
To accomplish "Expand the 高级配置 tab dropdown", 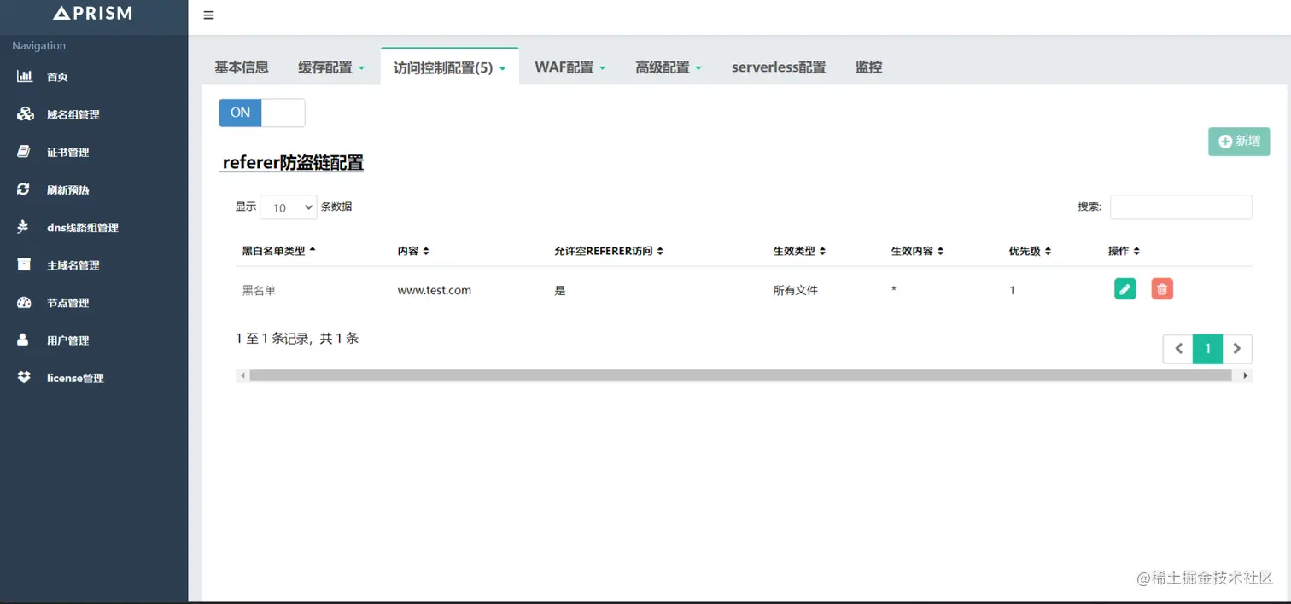I will tap(669, 67).
